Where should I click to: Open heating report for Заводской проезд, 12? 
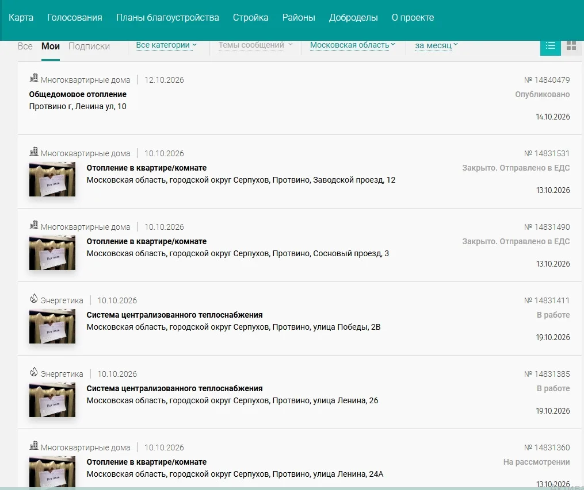point(146,168)
